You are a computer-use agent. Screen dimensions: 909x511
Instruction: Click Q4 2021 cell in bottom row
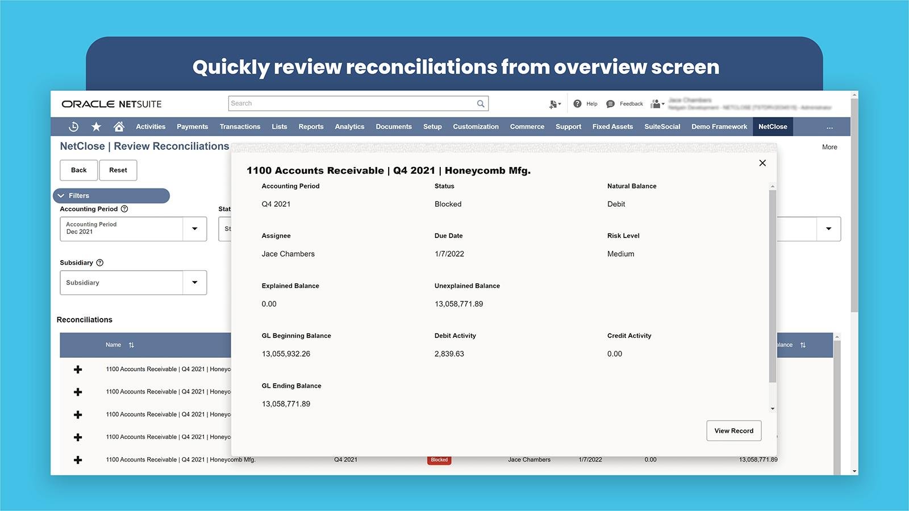[345, 460]
